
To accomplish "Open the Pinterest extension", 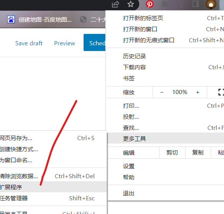I will click(x=150, y=4).
